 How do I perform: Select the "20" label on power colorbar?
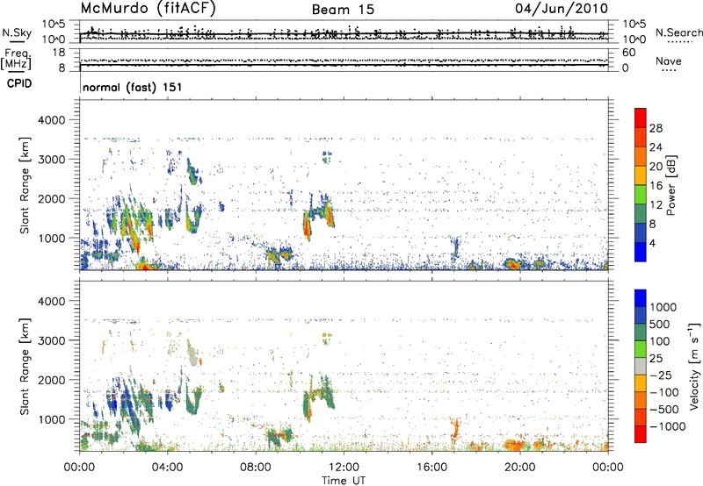(x=656, y=167)
